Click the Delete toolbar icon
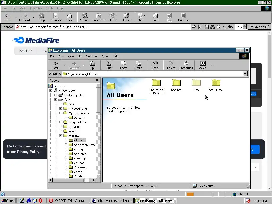 tap(171, 65)
